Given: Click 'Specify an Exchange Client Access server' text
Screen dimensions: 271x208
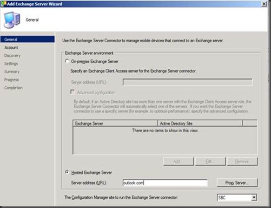Looking at the screenshot, I should point(133,71).
